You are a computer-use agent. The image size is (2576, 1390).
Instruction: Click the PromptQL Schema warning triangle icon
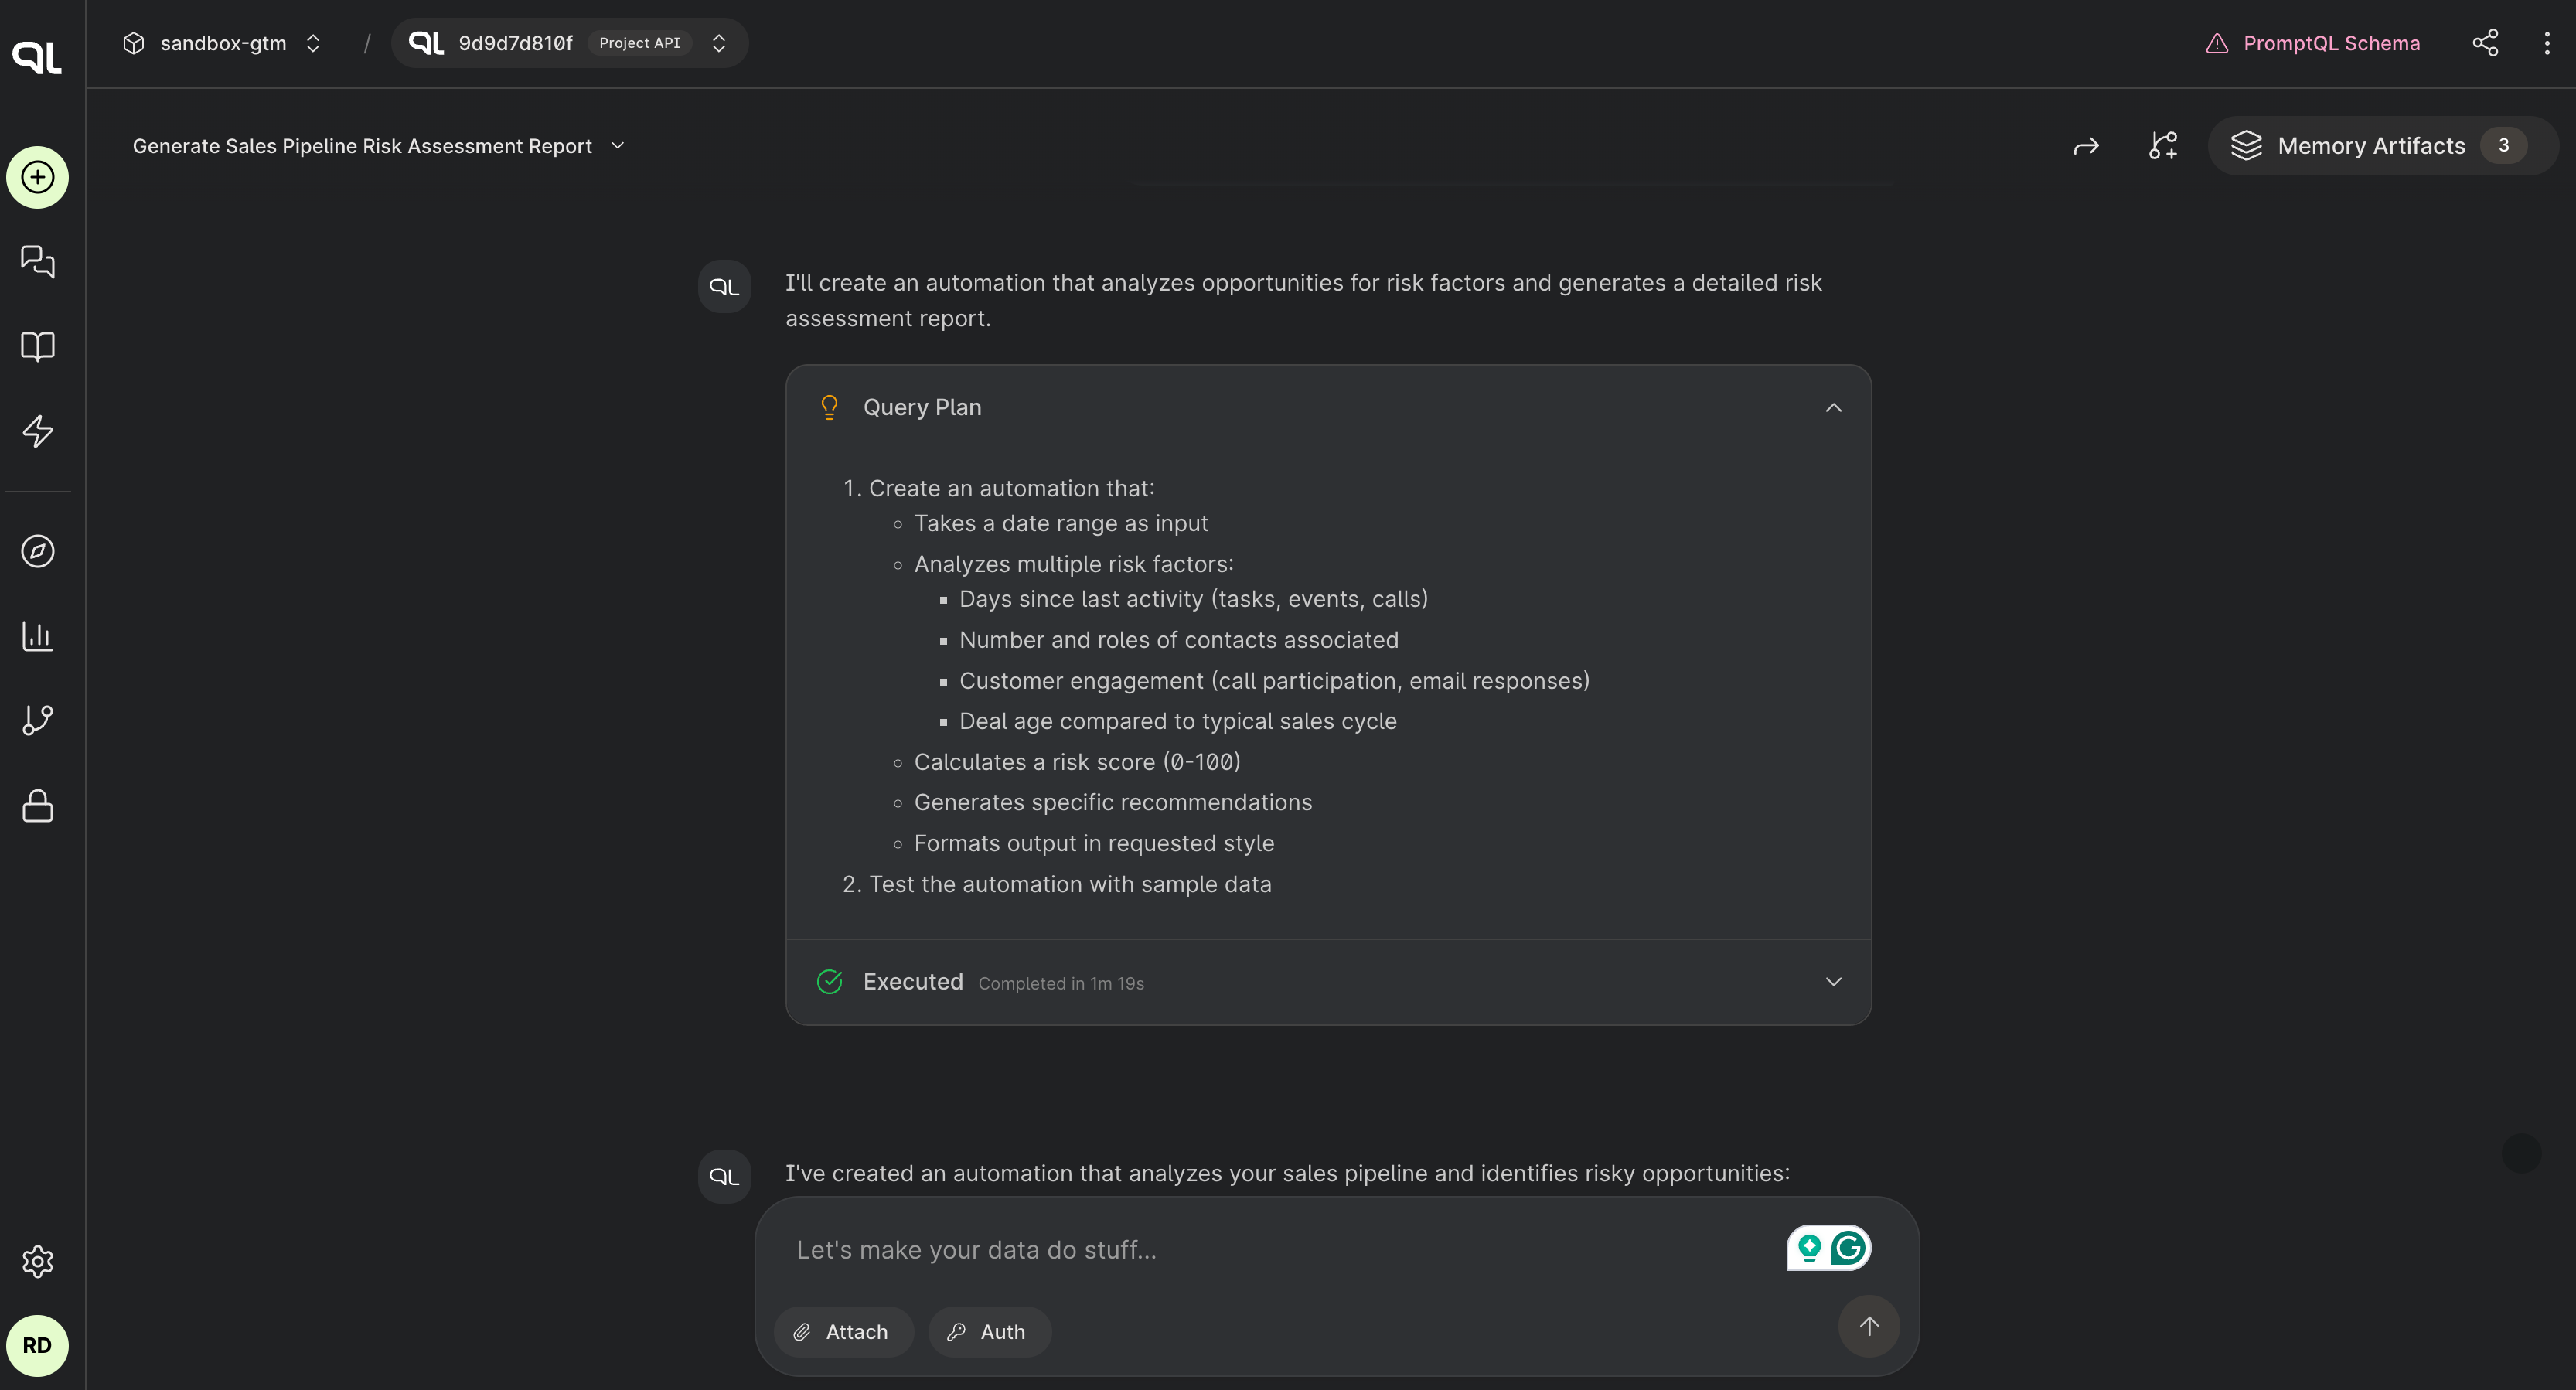(x=2217, y=43)
